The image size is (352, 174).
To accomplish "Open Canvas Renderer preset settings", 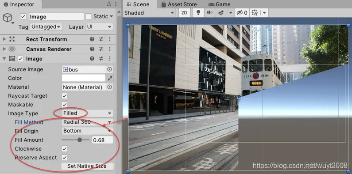I will tap(101, 49).
